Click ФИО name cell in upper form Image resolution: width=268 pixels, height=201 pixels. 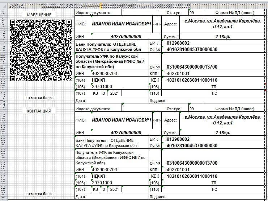(121, 24)
